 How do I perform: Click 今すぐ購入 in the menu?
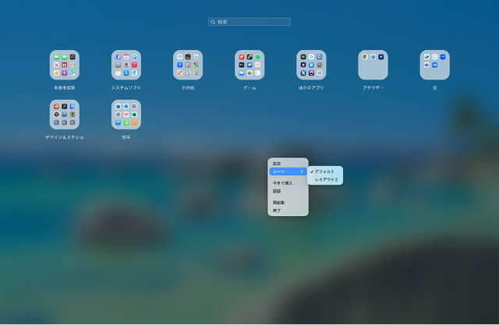[x=281, y=182]
